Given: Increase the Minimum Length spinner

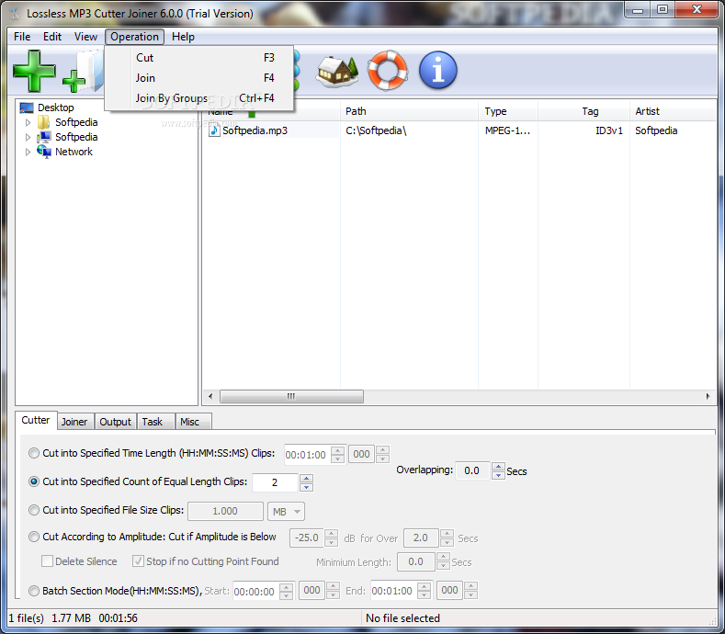Looking at the screenshot, I should click(x=443, y=557).
